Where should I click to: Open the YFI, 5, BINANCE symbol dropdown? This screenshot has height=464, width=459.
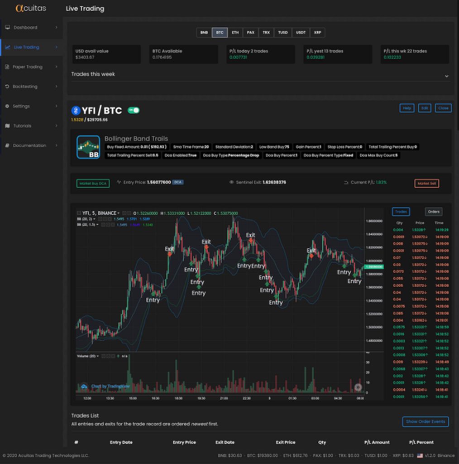pyautogui.click(x=119, y=213)
